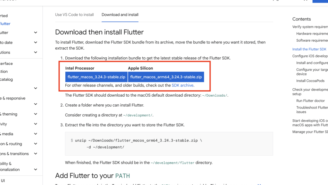Download the Intel Processor flutter_macos stable zip
The height and width of the screenshot is (185, 328).
point(96,77)
